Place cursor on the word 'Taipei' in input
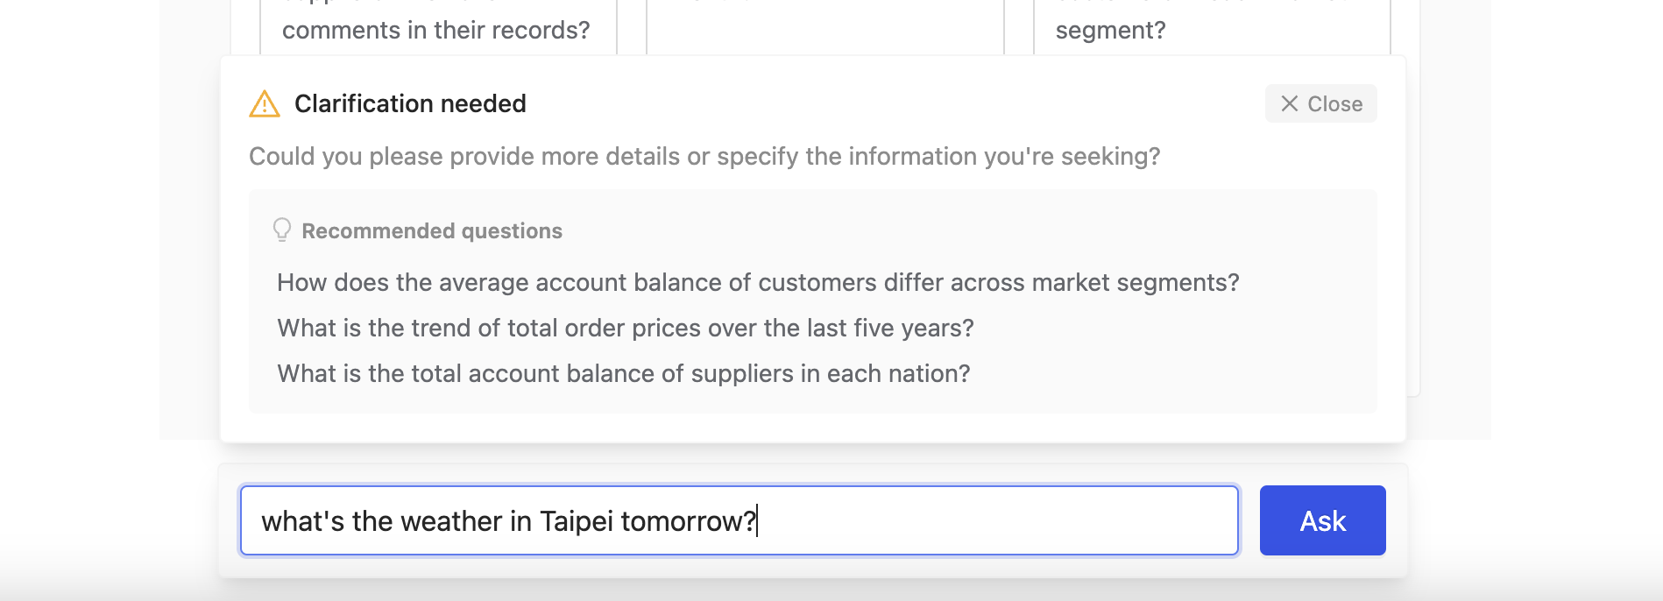 [576, 520]
